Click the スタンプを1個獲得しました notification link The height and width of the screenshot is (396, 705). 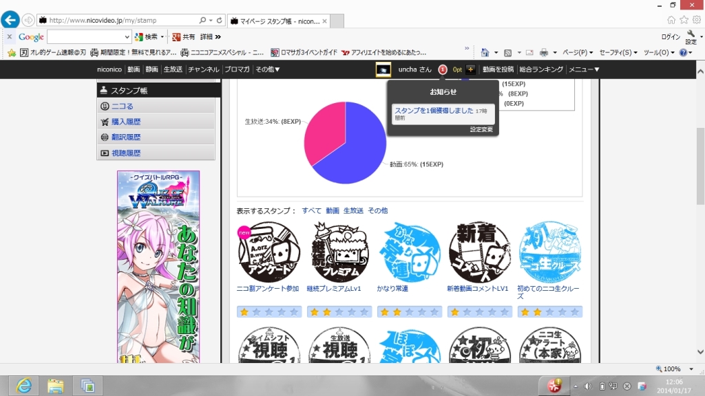[x=434, y=111]
